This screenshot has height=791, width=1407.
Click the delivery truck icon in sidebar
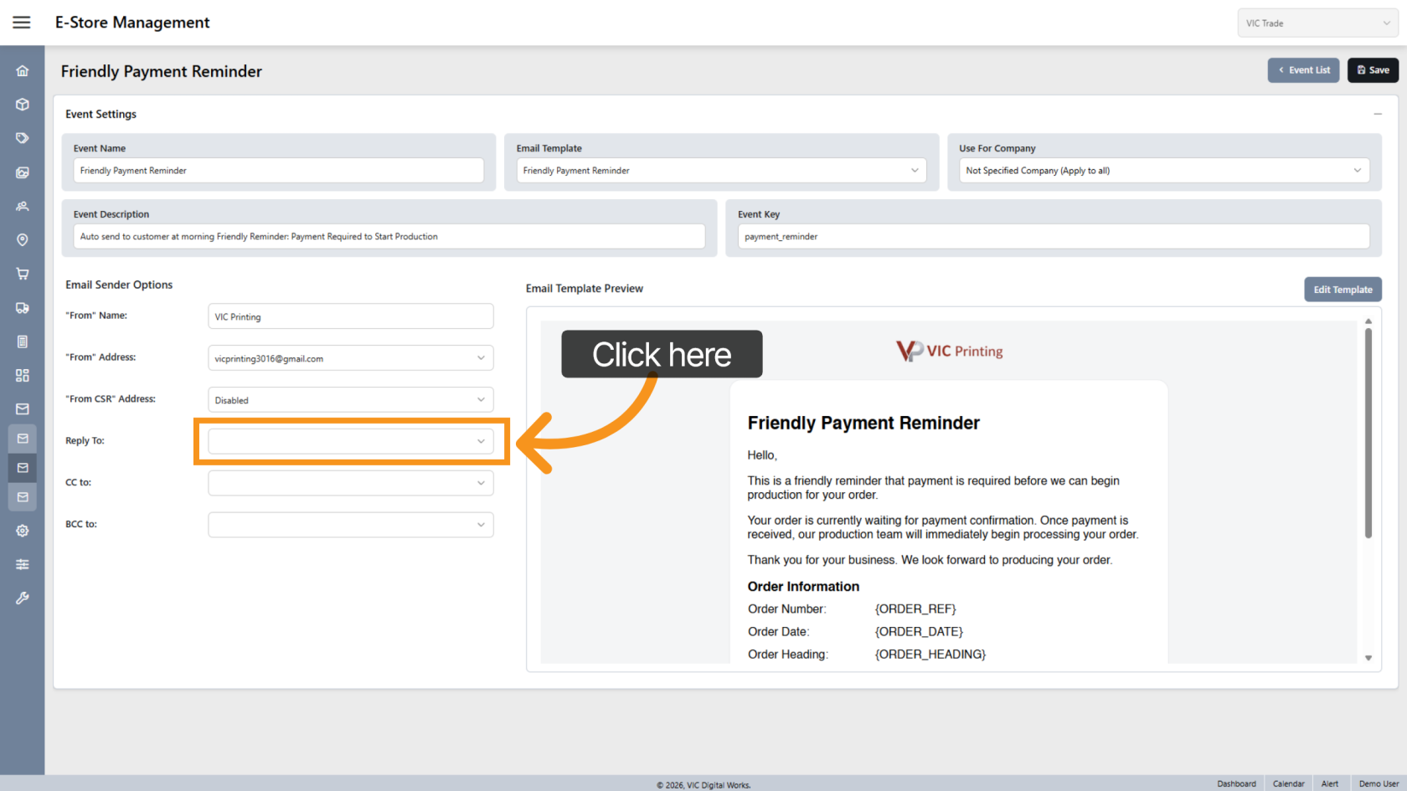click(23, 308)
